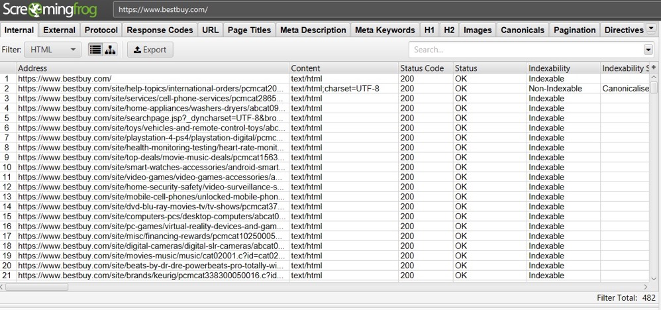Image resolution: width=661 pixels, height=310 pixels.
Task: Switch to list view icon
Action: tap(95, 50)
